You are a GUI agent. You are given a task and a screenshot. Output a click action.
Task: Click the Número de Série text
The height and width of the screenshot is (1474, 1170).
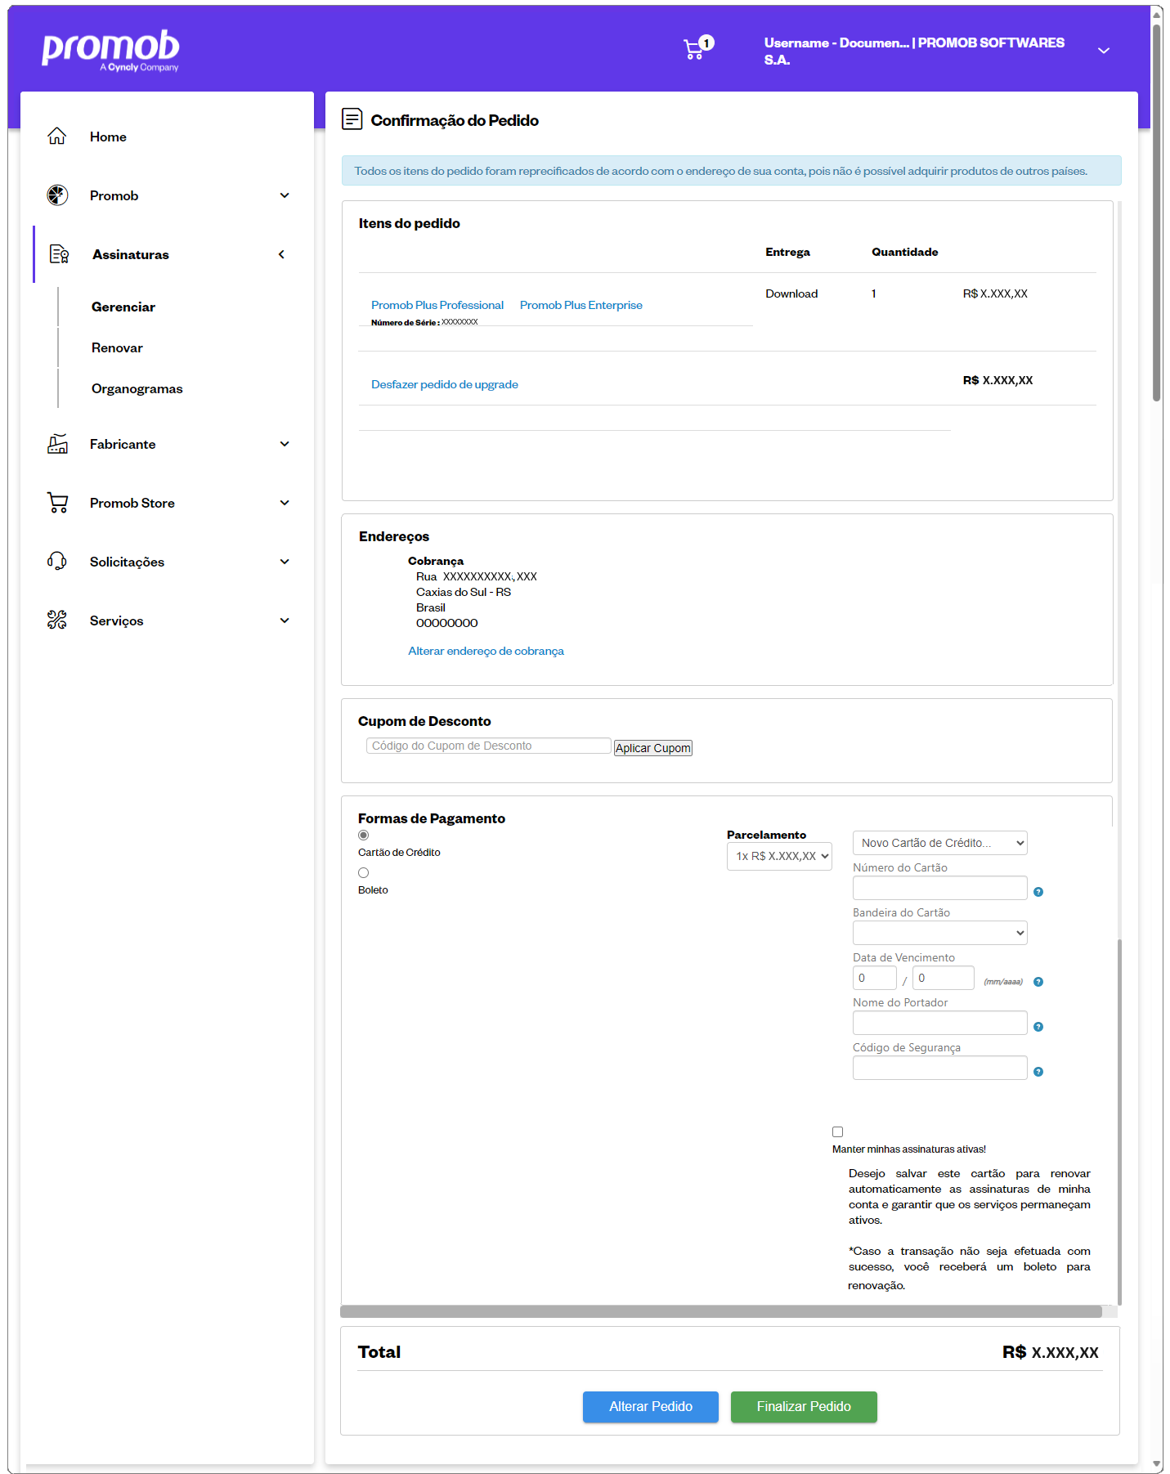(x=424, y=322)
